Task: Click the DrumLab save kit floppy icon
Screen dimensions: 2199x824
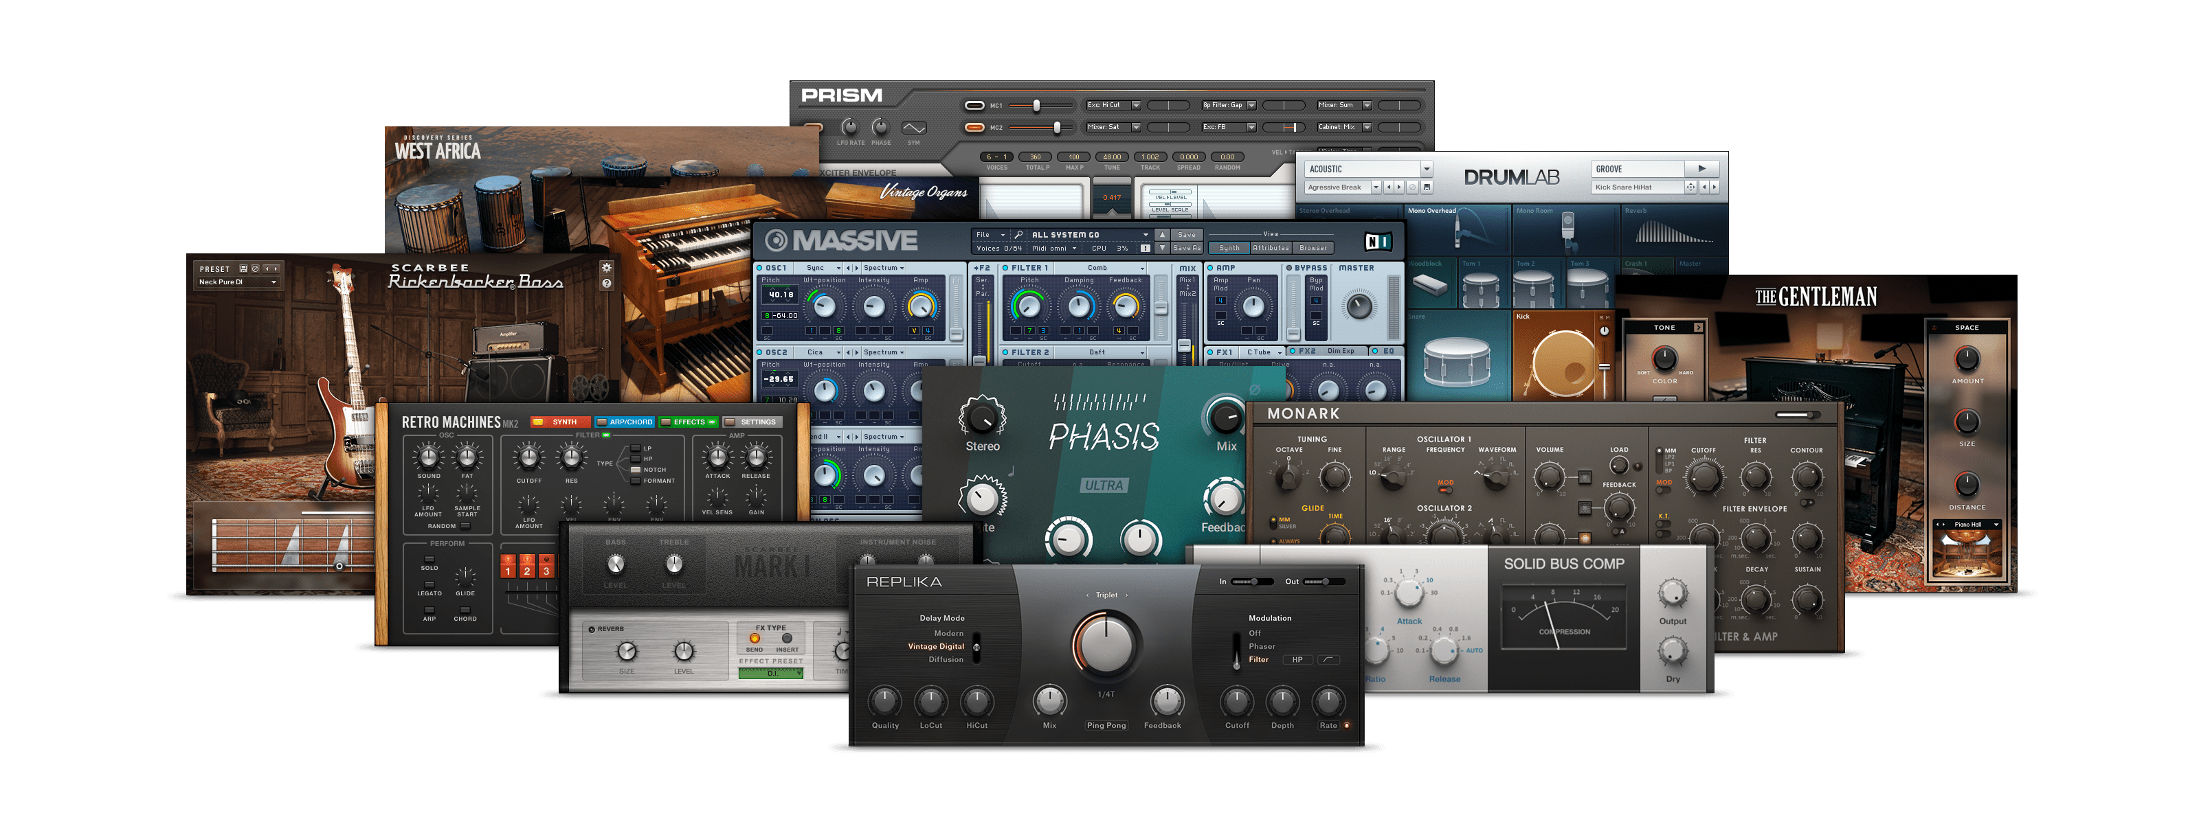Action: (x=1427, y=187)
